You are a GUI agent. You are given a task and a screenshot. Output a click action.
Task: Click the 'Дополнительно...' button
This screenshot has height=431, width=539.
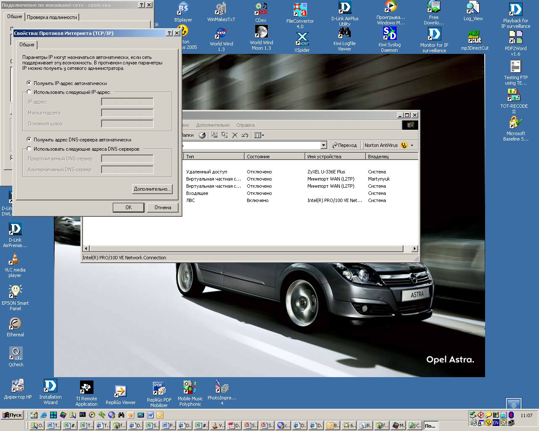pos(152,189)
